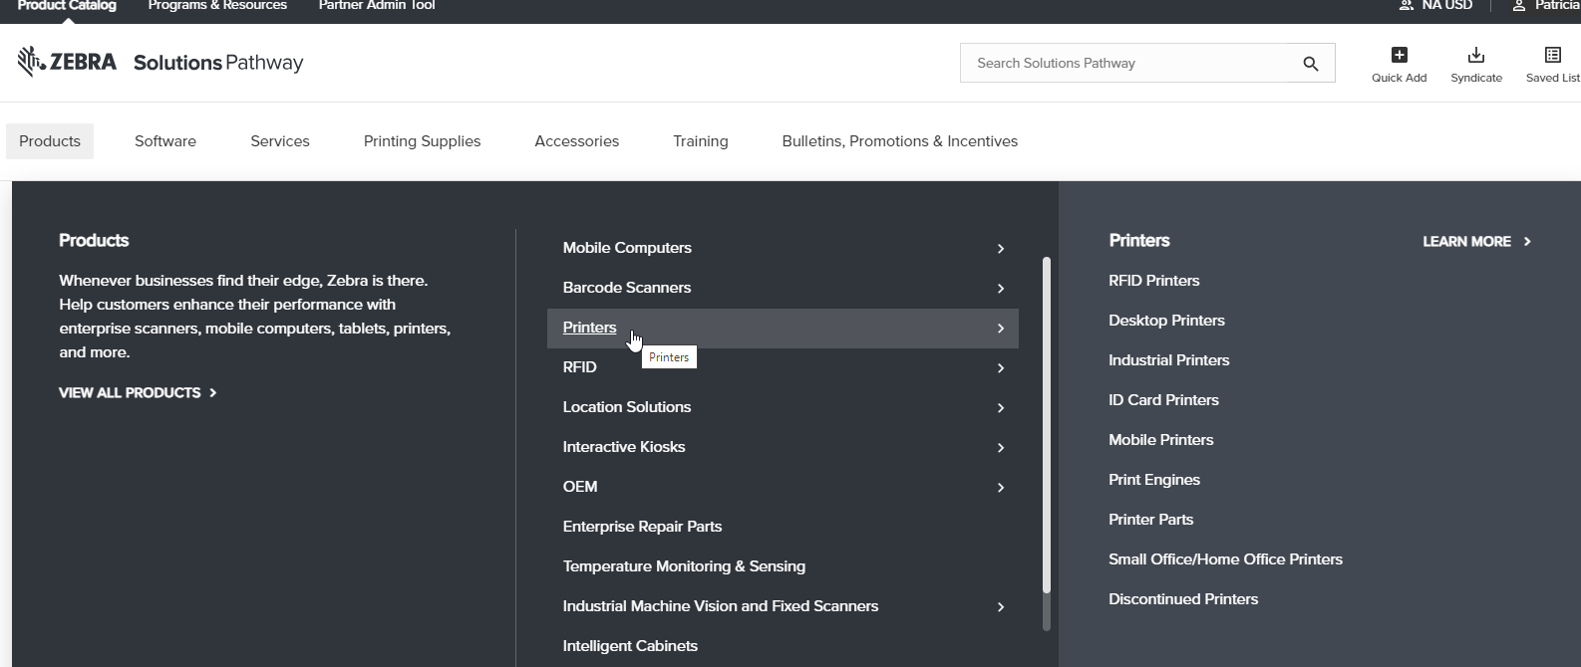Click the Zebra logo icon

[32, 62]
